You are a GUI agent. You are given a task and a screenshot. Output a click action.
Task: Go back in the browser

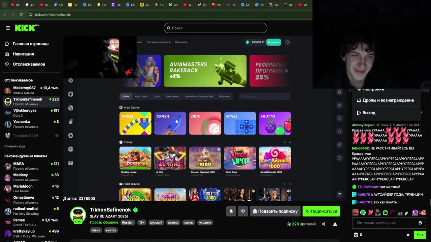[x=5, y=15]
